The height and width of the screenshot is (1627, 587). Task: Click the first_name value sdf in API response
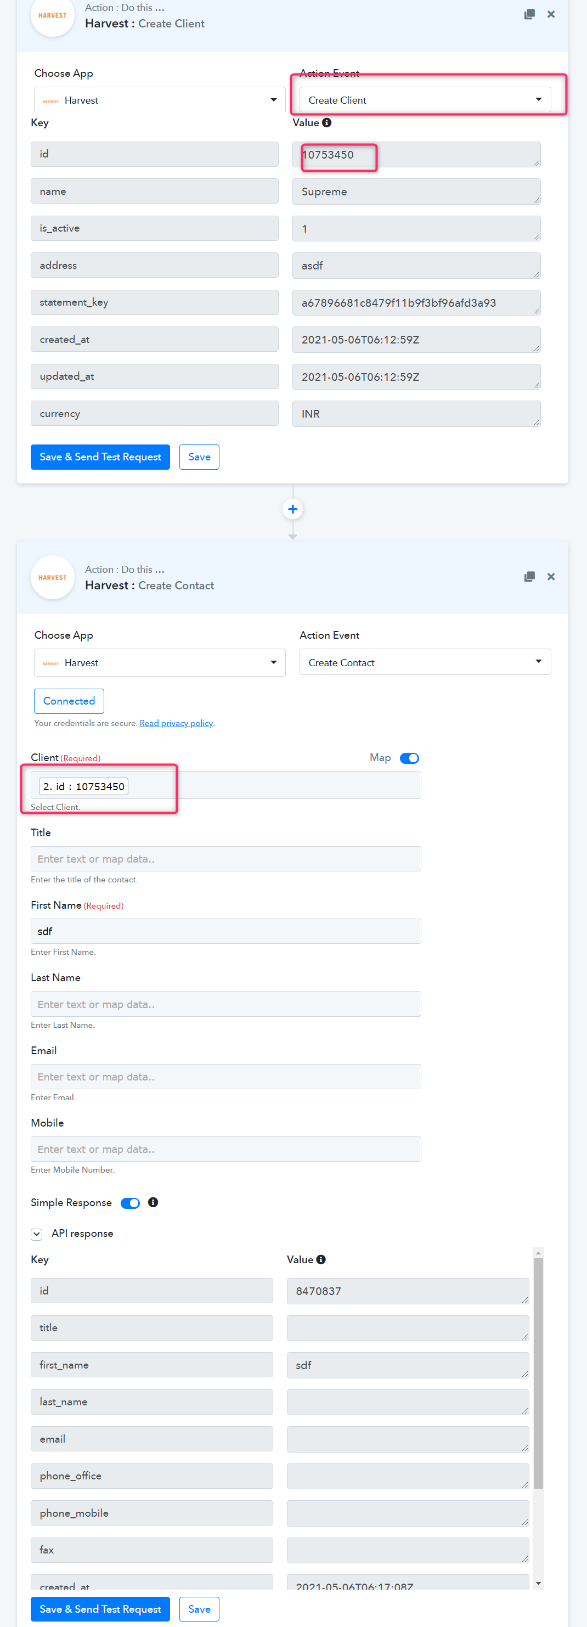(x=408, y=1365)
